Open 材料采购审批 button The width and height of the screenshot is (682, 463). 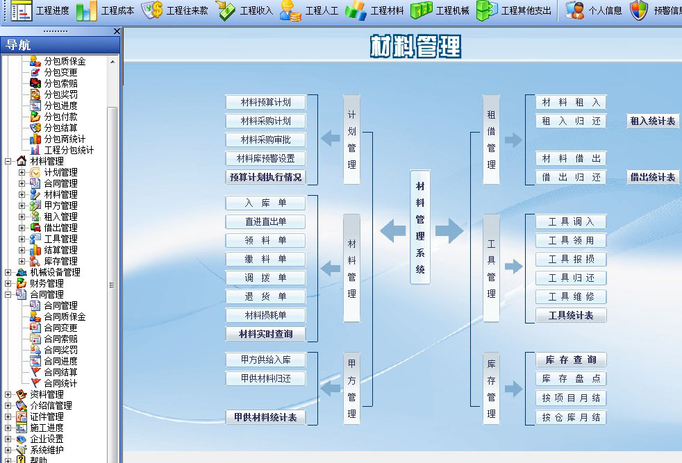tap(265, 140)
